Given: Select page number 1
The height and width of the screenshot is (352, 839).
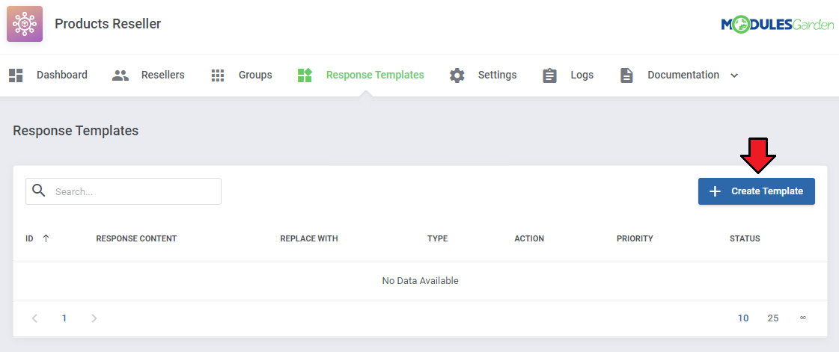Looking at the screenshot, I should pos(64,318).
